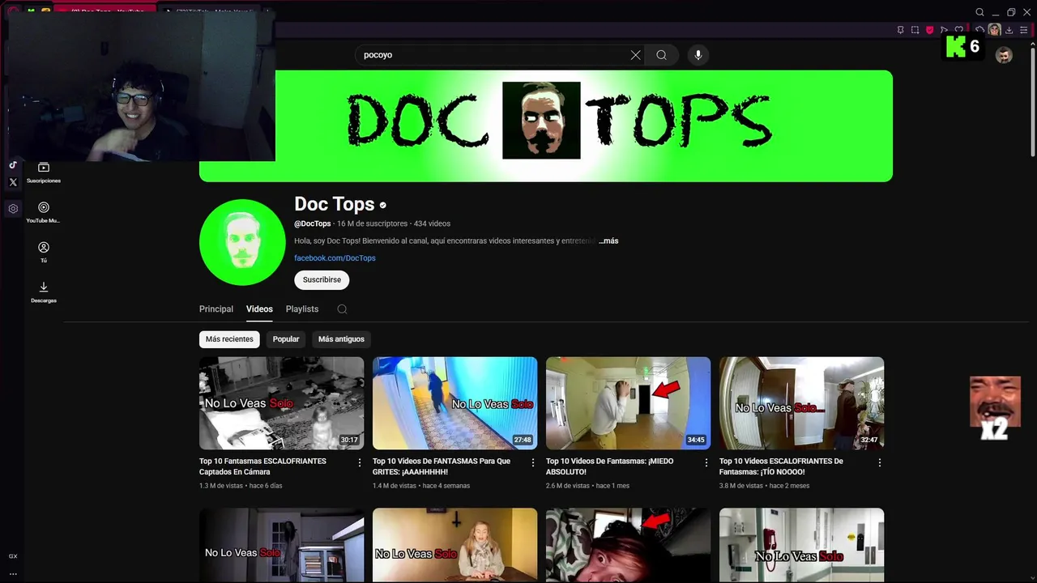Open Suscripciones in YouTube sidebar
This screenshot has height=583, width=1037.
tap(44, 172)
